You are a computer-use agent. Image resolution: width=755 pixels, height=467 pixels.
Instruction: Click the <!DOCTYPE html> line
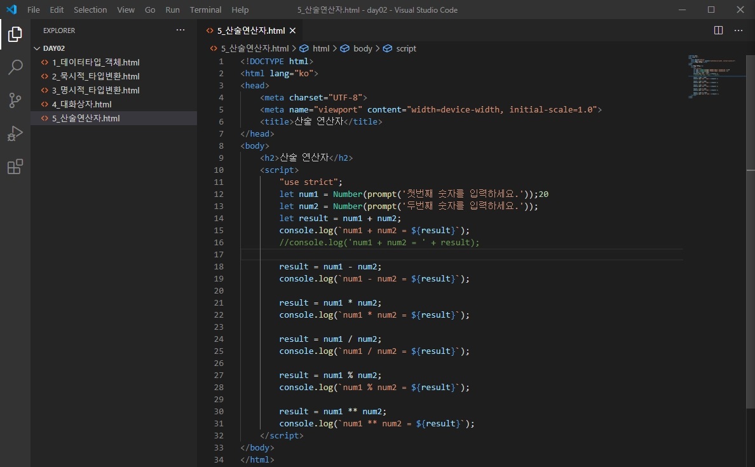point(277,62)
